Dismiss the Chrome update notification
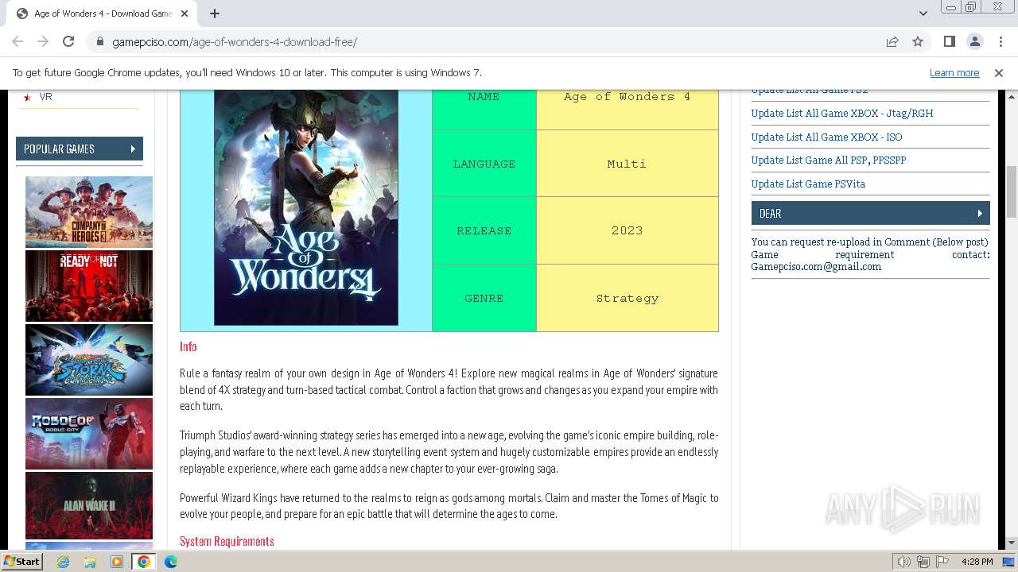The height and width of the screenshot is (572, 1018). [998, 72]
